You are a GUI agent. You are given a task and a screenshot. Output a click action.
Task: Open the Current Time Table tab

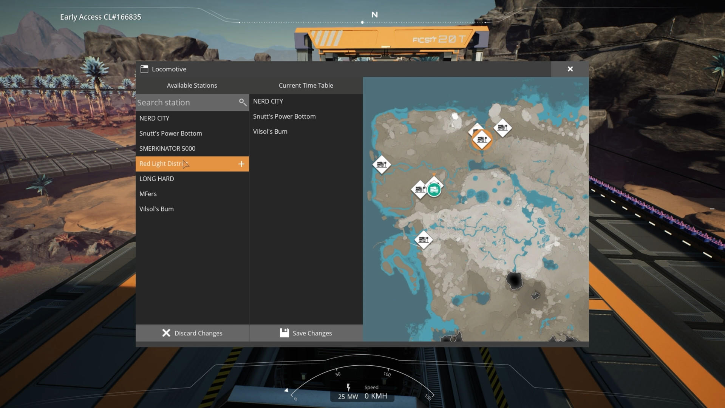pyautogui.click(x=306, y=85)
